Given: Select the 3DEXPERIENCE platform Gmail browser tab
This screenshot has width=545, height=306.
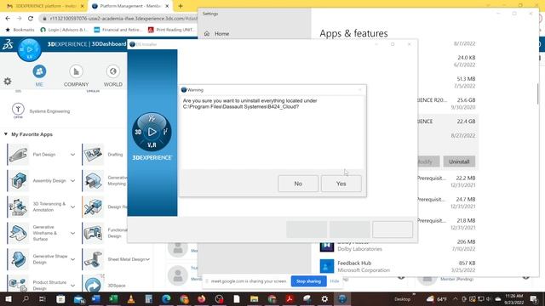Looking at the screenshot, I should pos(44,6).
